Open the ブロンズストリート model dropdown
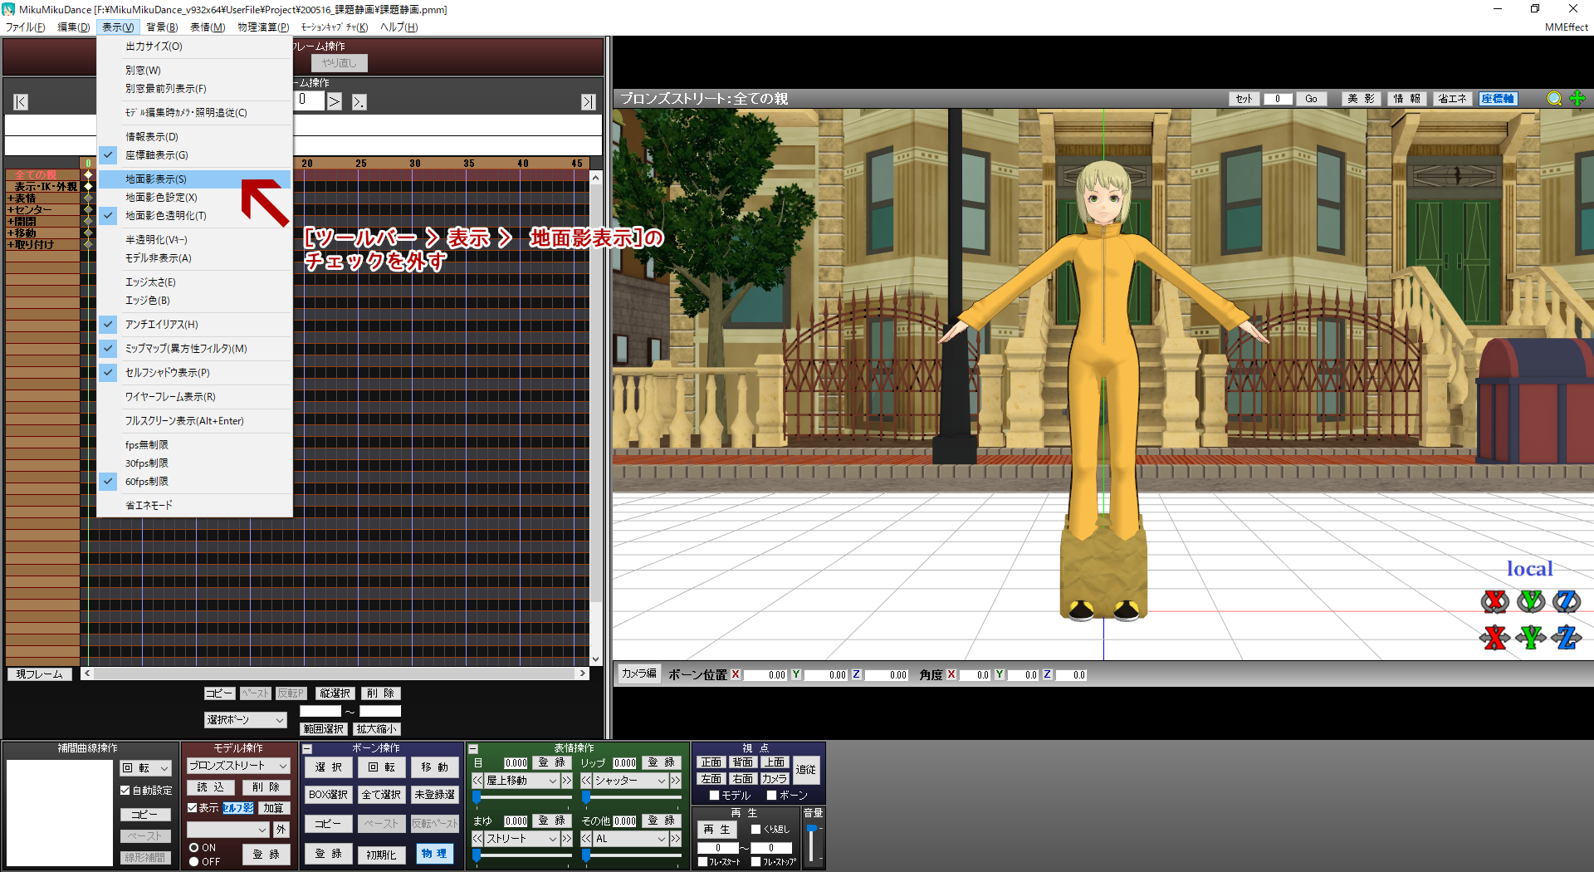 (x=238, y=766)
